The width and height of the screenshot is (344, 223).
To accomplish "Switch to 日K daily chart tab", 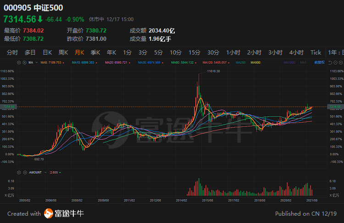I will click(47, 53).
